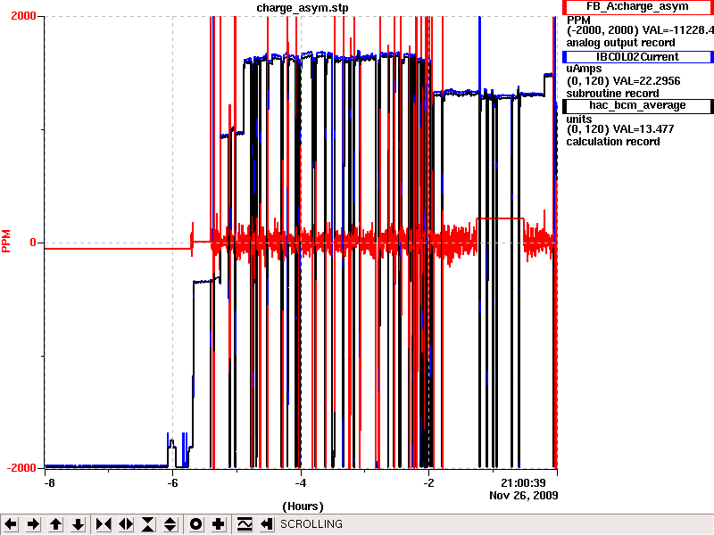Click the Nov 26, 2009 date label
The width and height of the screenshot is (714, 535).
point(523,495)
